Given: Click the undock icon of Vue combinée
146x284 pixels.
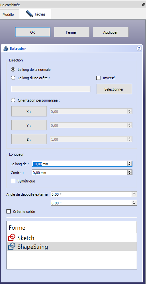Looking at the screenshot, I should [x=144, y=5].
